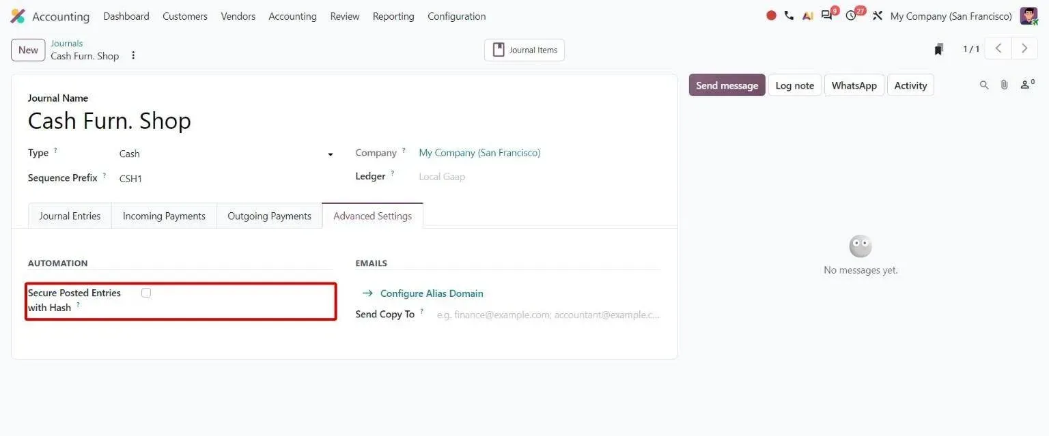Switch to Incoming Payments tab
Image resolution: width=1049 pixels, height=436 pixels.
[164, 216]
